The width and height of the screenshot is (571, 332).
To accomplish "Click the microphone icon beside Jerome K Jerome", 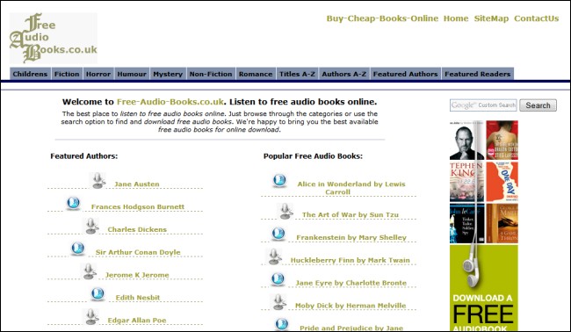I will coord(89,271).
